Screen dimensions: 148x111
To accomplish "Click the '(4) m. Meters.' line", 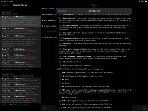I will pos(64,83).
